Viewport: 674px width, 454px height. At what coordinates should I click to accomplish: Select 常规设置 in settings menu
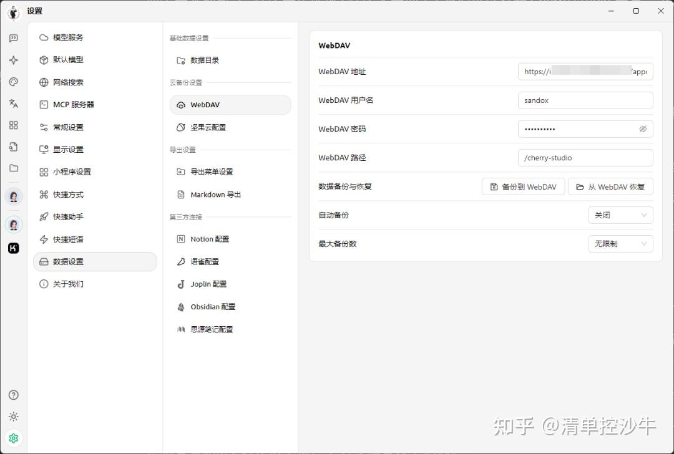[x=95, y=127]
